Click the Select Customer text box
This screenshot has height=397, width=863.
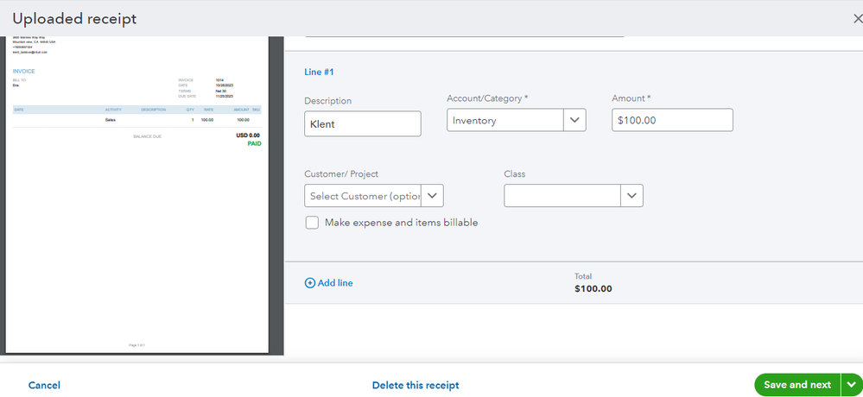click(364, 196)
